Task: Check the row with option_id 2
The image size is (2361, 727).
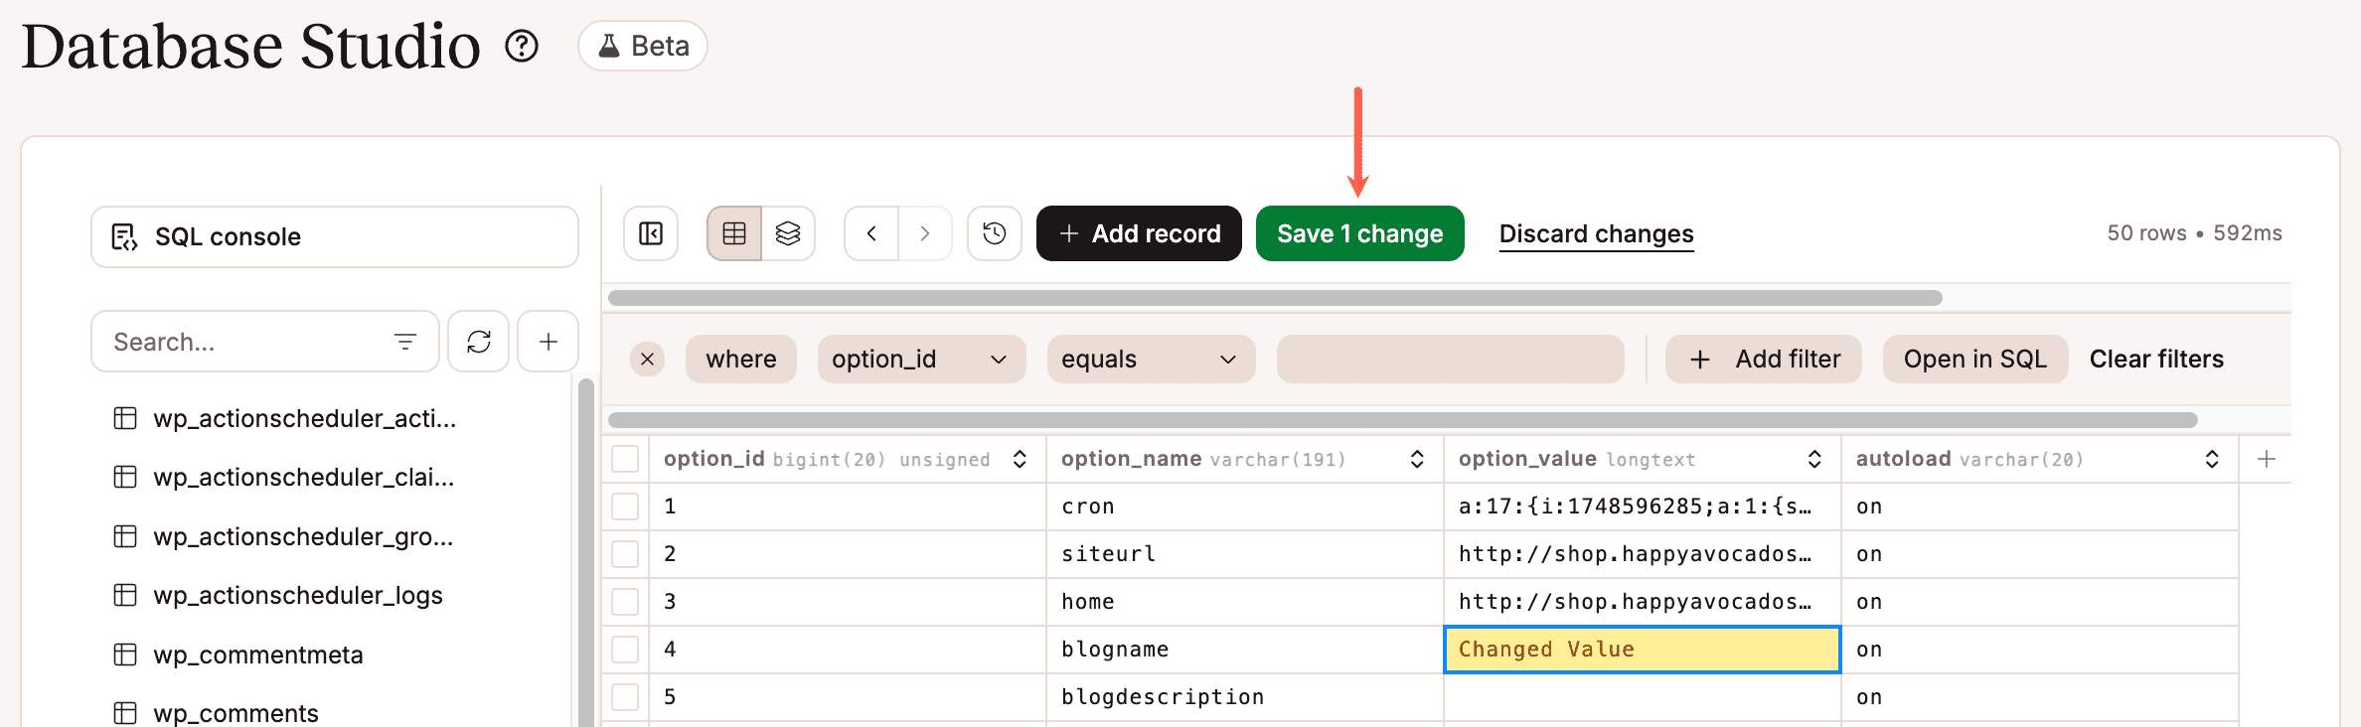Action: click(625, 554)
